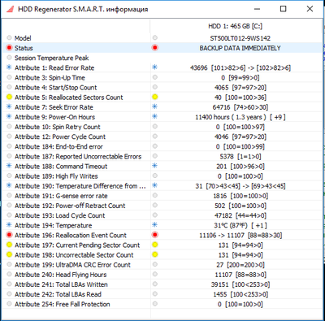The width and height of the screenshot is (325, 321).
Task: Click the blue asterisk icon beside Attribute 190 label
Action: (x=10, y=186)
